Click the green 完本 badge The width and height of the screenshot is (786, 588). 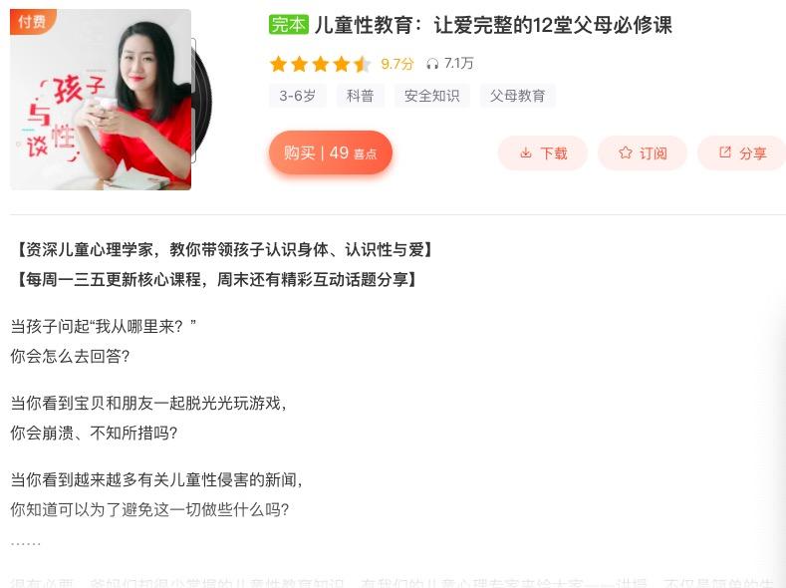(x=289, y=24)
